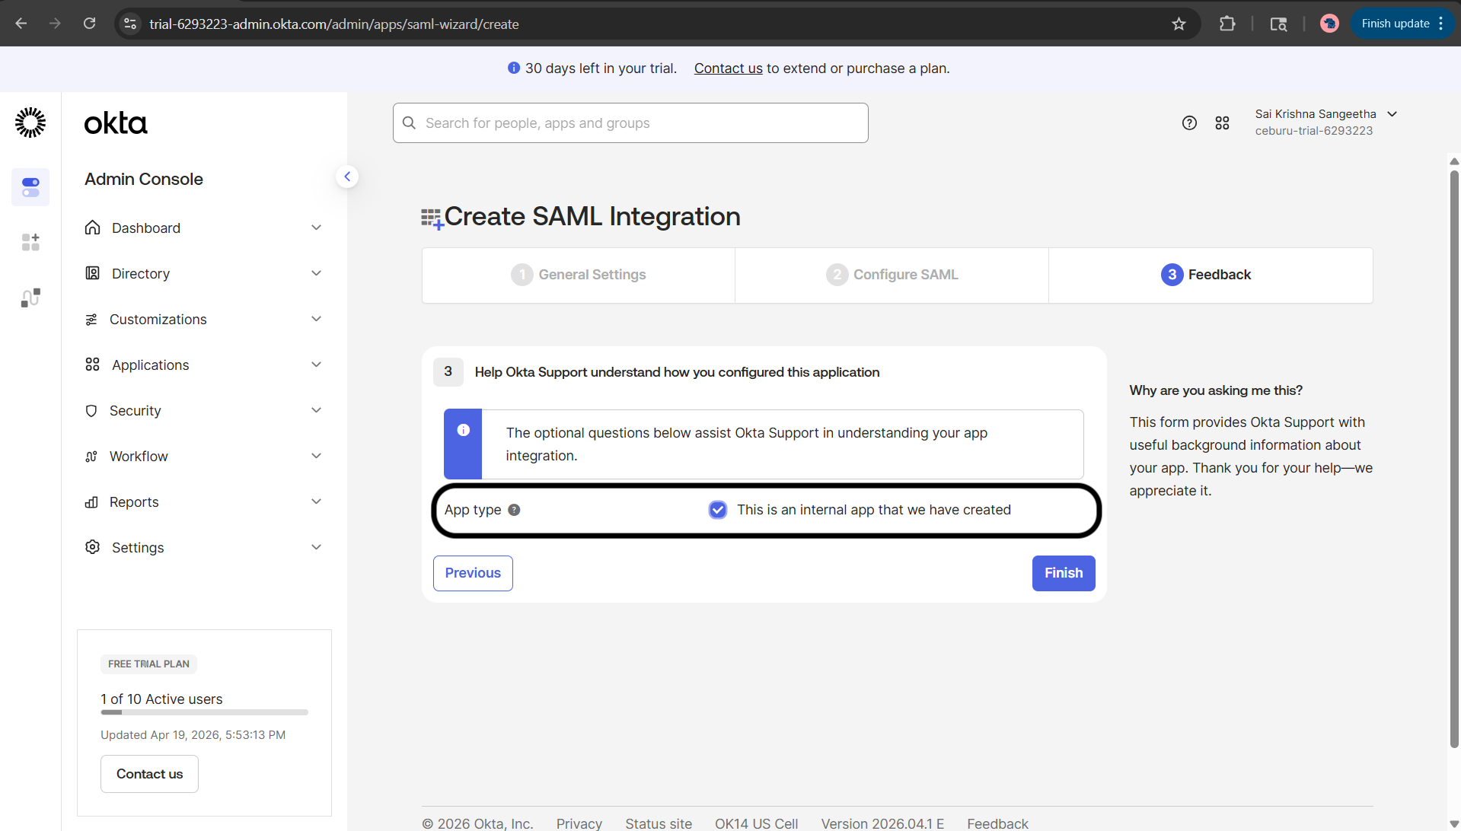Go to the General Settings step tab

(579, 275)
